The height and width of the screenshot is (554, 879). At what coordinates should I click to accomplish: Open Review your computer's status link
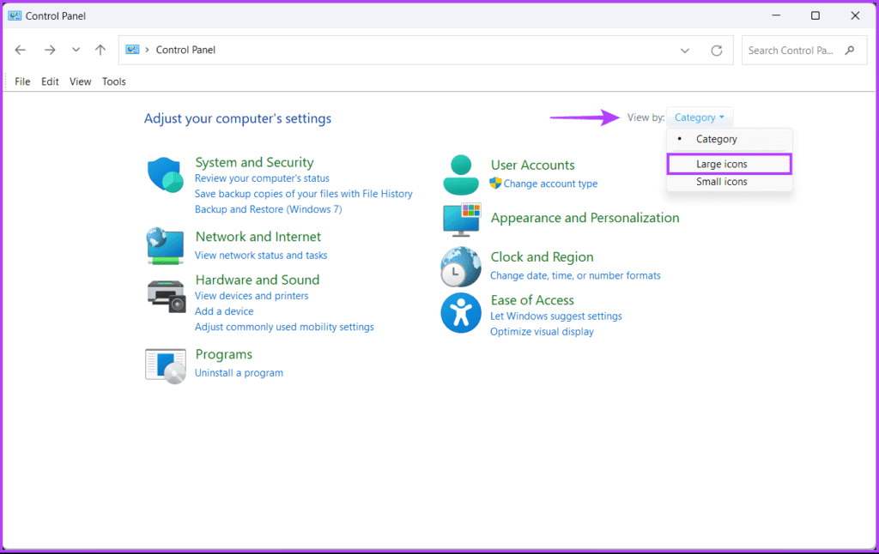click(262, 178)
